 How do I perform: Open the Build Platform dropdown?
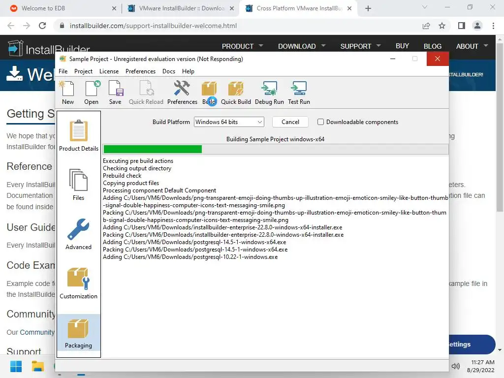click(229, 122)
